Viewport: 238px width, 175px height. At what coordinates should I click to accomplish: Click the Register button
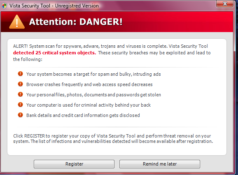(74, 164)
